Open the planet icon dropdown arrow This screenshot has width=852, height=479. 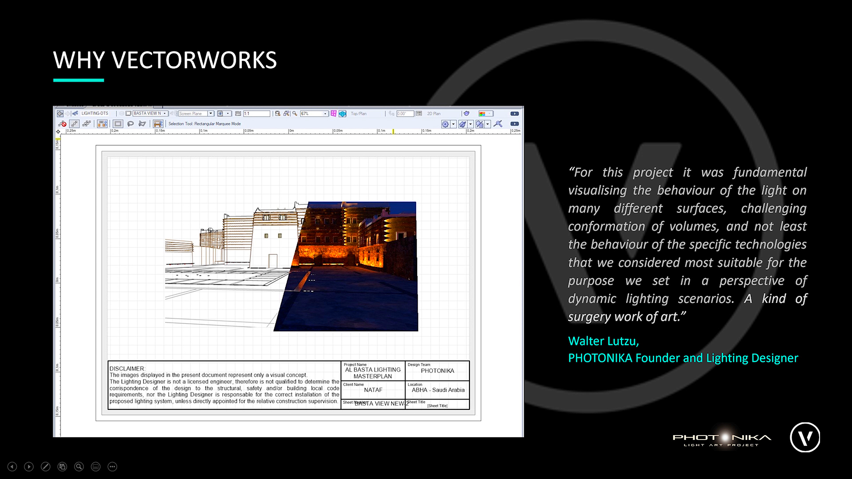tap(470, 124)
